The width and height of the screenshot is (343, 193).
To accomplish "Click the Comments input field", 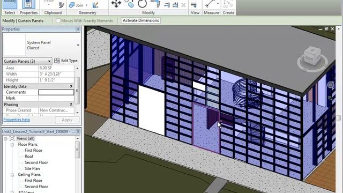I will pos(56,92).
